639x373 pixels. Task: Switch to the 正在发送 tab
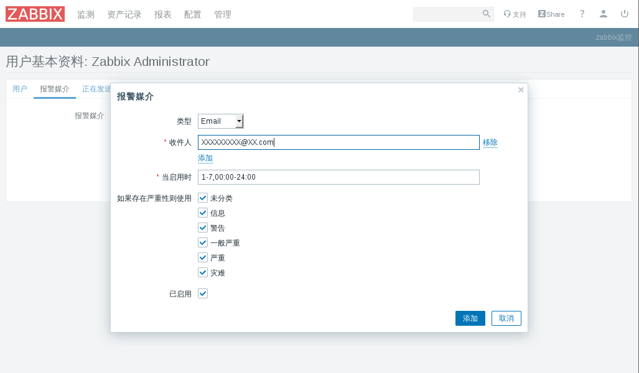[x=96, y=89]
